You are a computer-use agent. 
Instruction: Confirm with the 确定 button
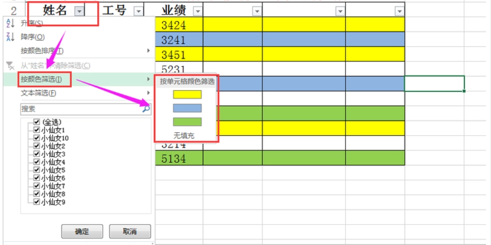(82, 231)
